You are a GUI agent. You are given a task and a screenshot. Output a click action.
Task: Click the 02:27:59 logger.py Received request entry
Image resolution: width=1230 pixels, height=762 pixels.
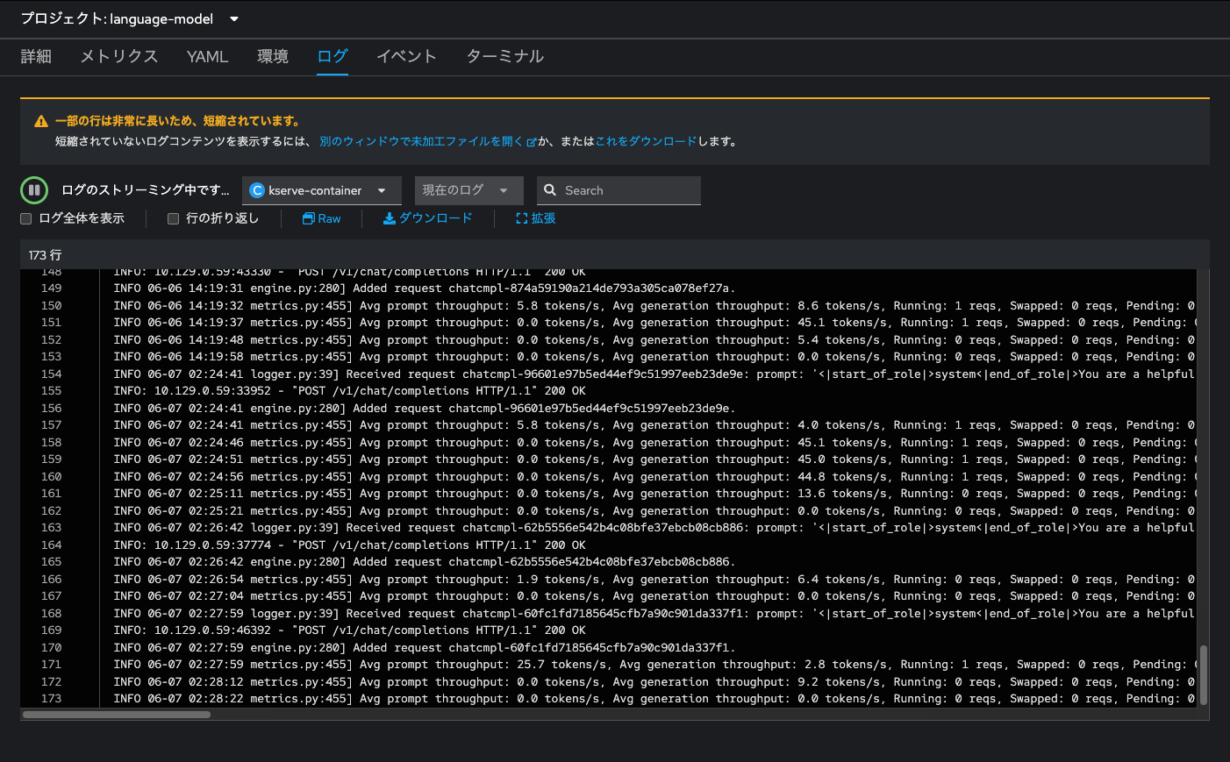pos(654,614)
